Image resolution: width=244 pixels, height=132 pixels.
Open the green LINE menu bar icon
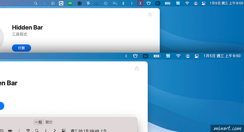[70, 3]
